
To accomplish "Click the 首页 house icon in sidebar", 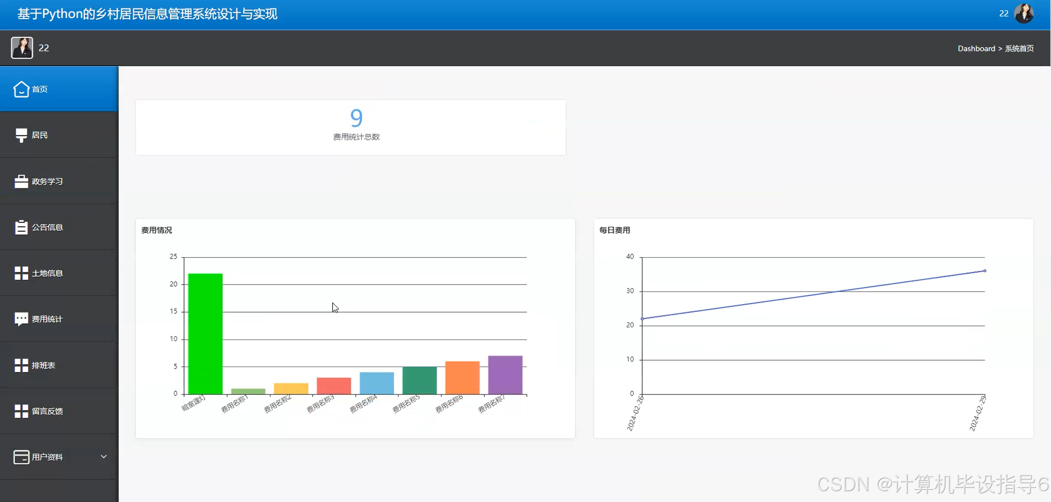I will point(21,89).
